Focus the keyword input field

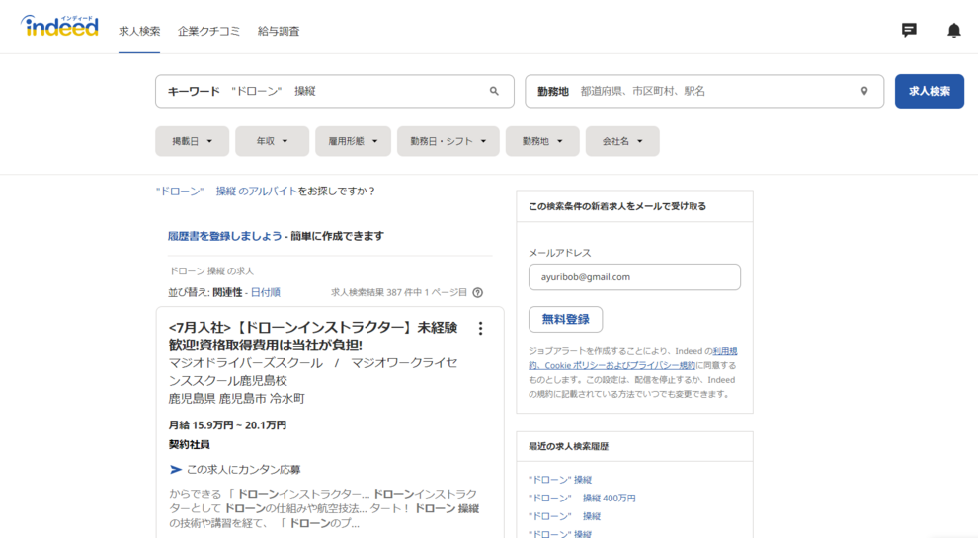pyautogui.click(x=335, y=91)
